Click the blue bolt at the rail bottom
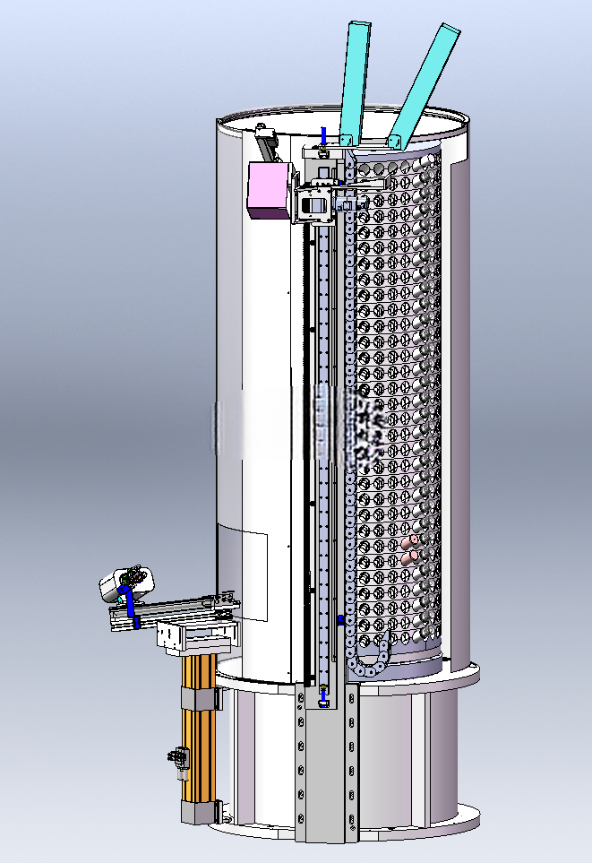 point(323,695)
